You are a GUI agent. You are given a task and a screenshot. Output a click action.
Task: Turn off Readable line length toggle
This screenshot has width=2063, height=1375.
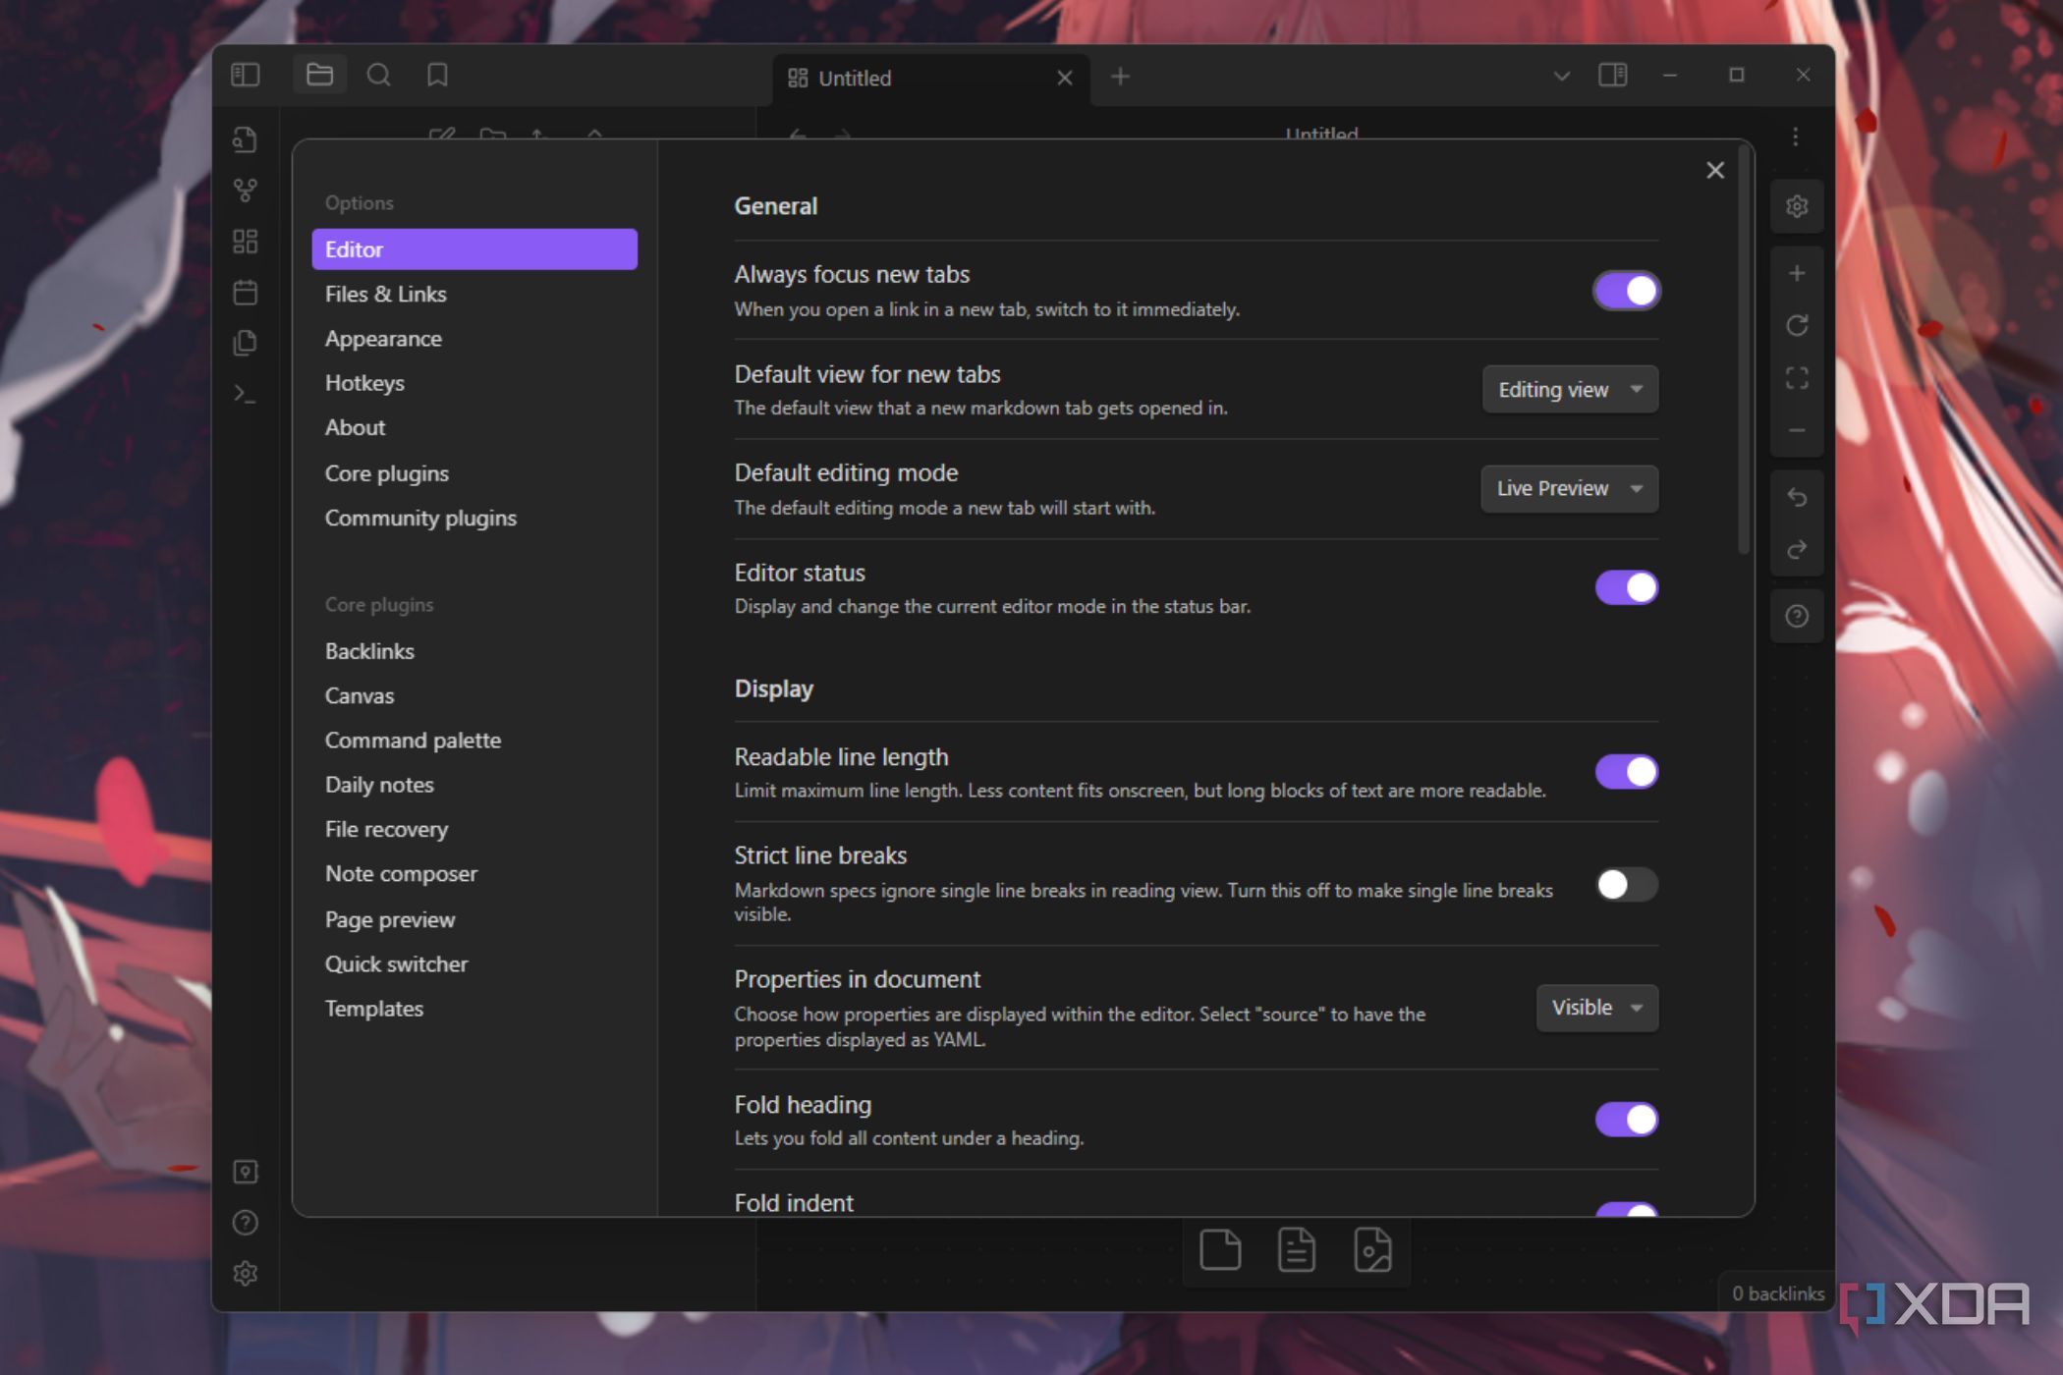[x=1627, y=772]
